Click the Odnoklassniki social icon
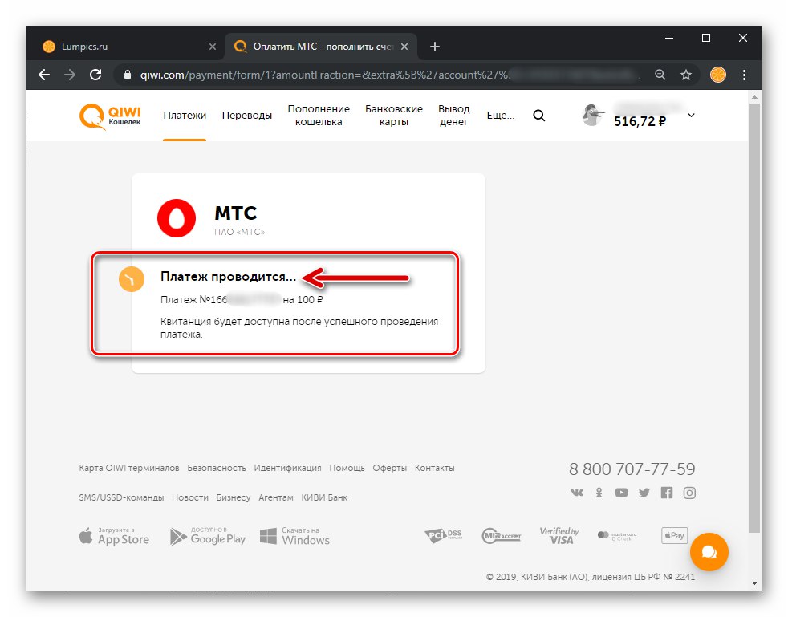Viewport: 788px width, 617px height. point(599,493)
